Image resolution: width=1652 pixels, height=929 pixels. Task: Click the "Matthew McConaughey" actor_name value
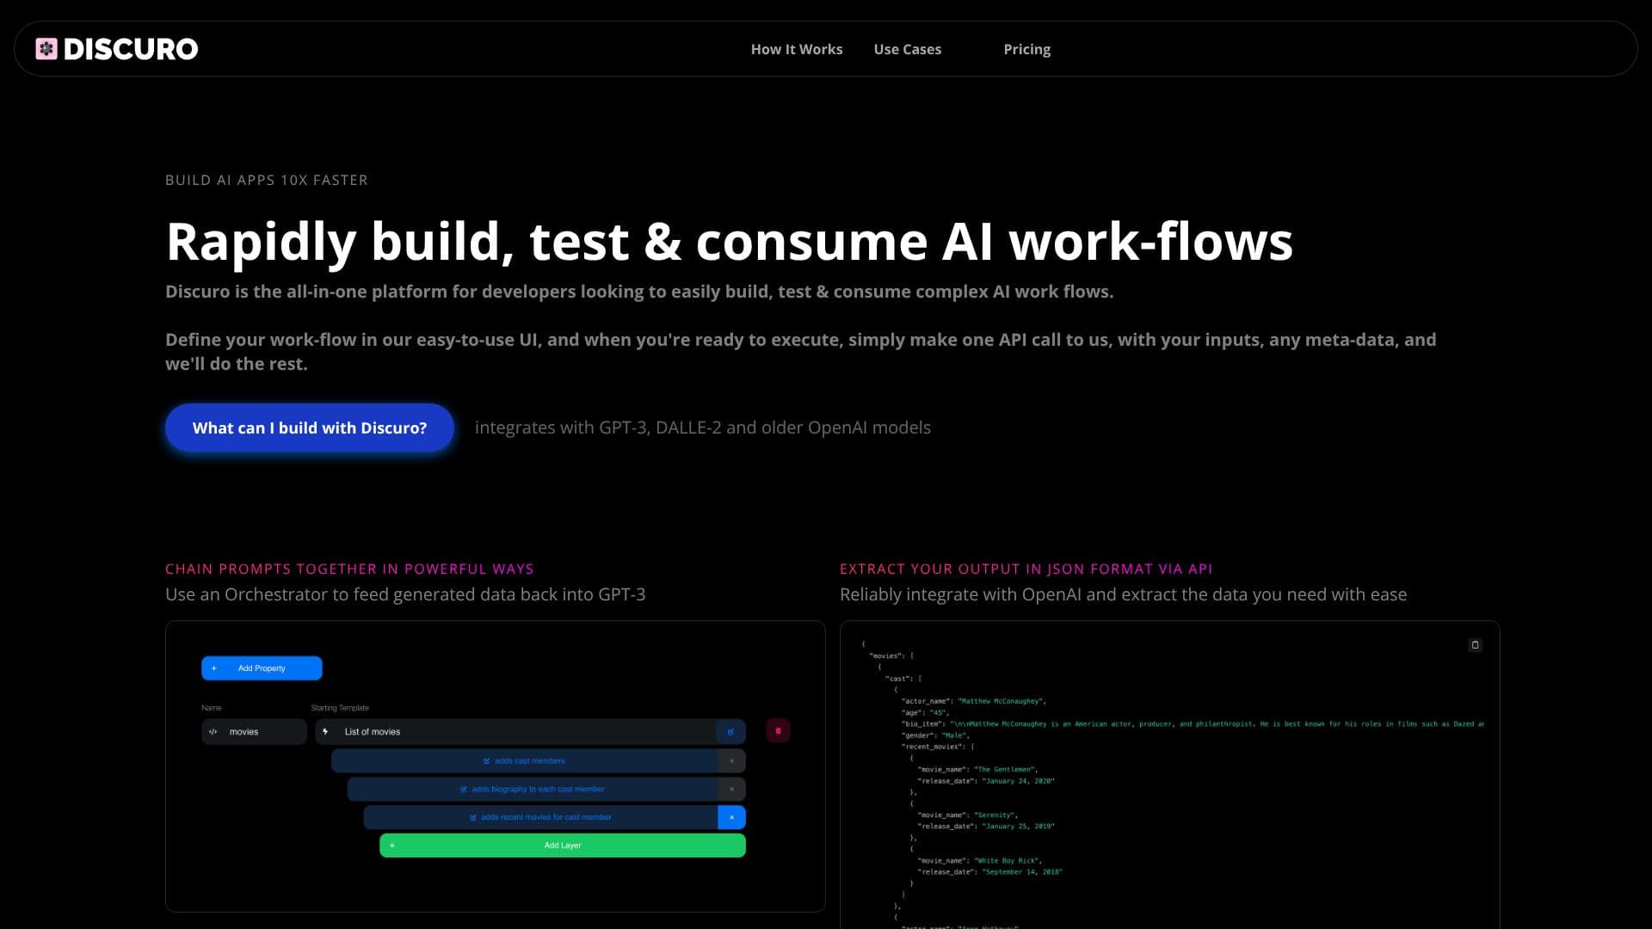pyautogui.click(x=1002, y=701)
